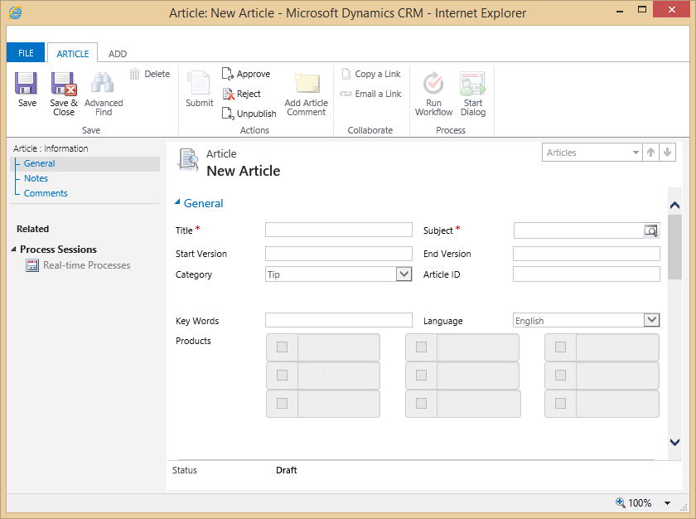Click the zoom magnifier icon in status bar
Viewport: 696px width, 519px height.
pyautogui.click(x=620, y=502)
